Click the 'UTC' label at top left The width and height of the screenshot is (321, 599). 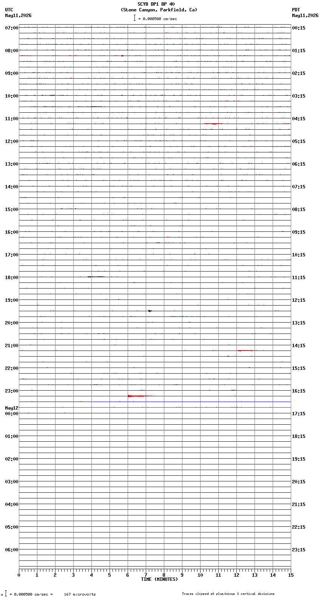[x=9, y=10]
